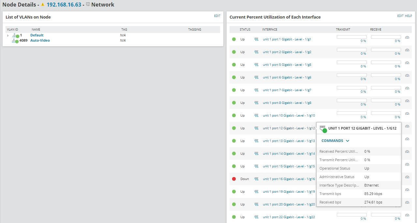Click the VLAN ID column header
The width and height of the screenshot is (417, 223).
click(x=12, y=30)
